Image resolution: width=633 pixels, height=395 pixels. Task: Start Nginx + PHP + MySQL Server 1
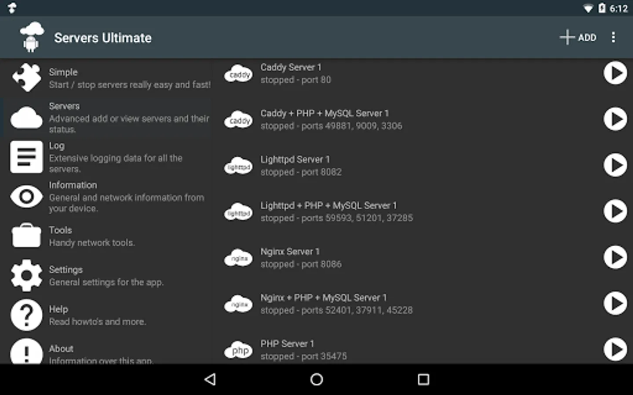[615, 303]
